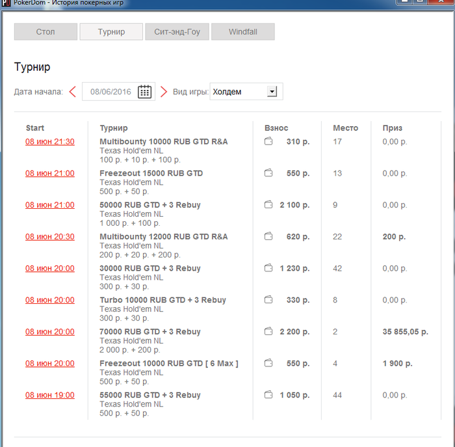This screenshot has height=447, width=455.
Task: Open the 08 июн 20:30 tournament link
Action: (50, 237)
